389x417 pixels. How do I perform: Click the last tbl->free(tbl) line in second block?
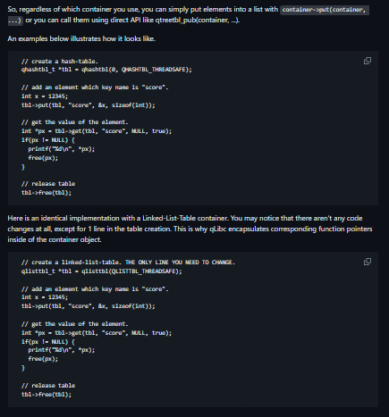47,395
